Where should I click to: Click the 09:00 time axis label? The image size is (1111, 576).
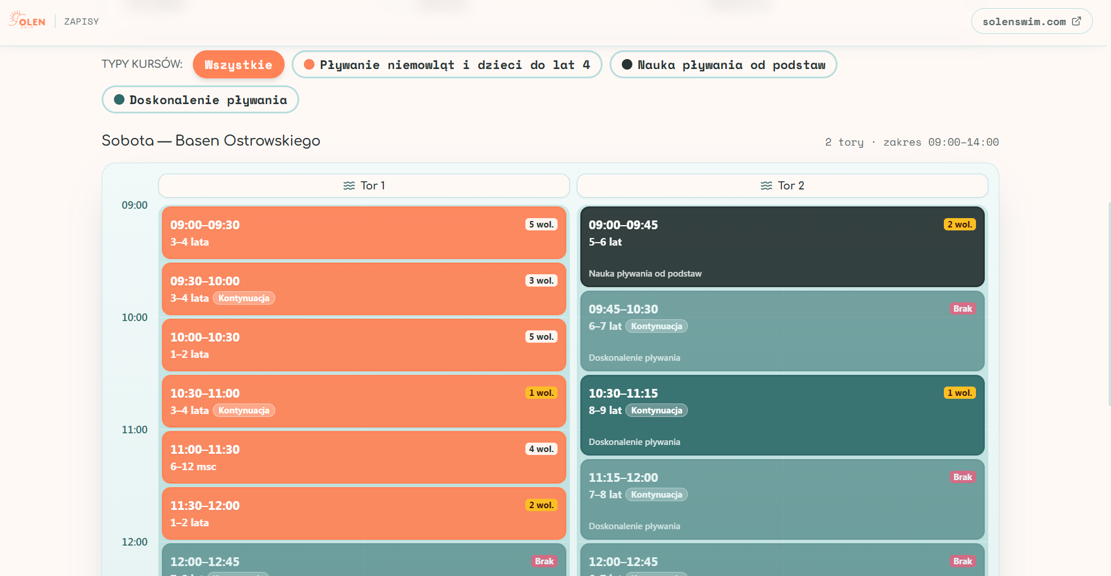[x=134, y=205]
